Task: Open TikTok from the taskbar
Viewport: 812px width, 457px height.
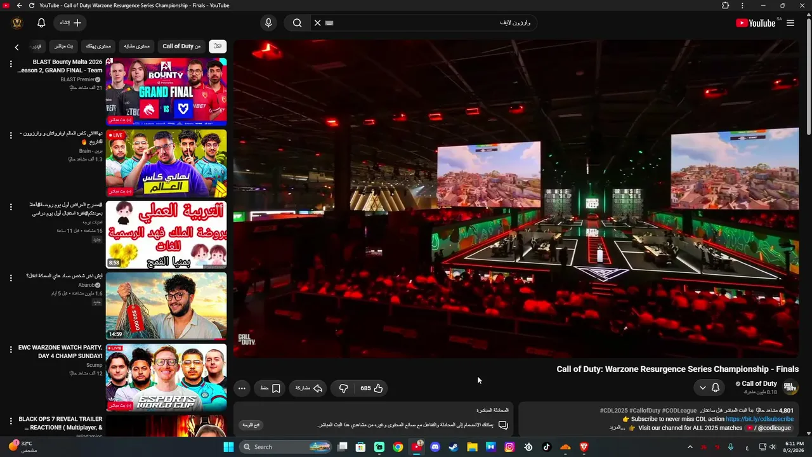Action: pos(547,447)
